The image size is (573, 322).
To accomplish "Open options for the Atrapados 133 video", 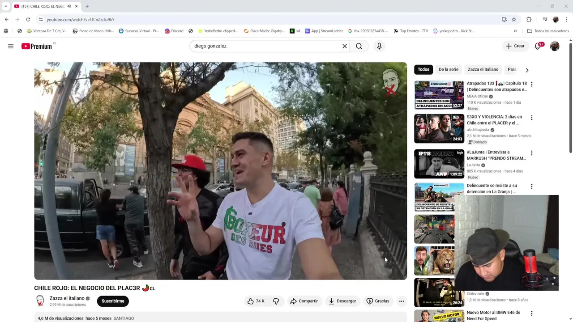I will click(532, 84).
